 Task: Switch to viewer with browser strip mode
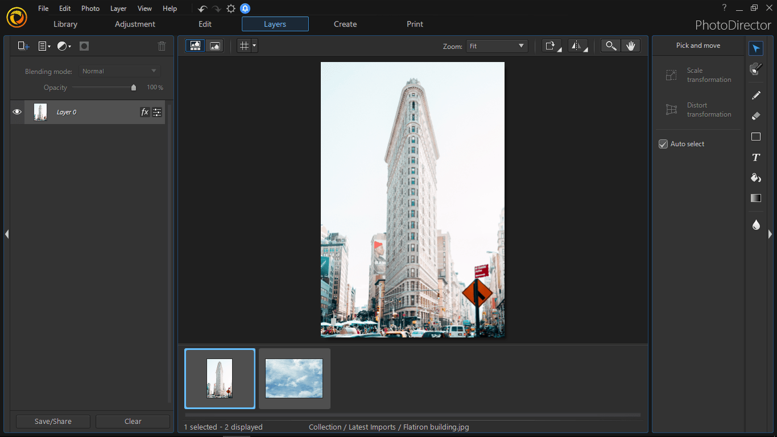(x=195, y=46)
